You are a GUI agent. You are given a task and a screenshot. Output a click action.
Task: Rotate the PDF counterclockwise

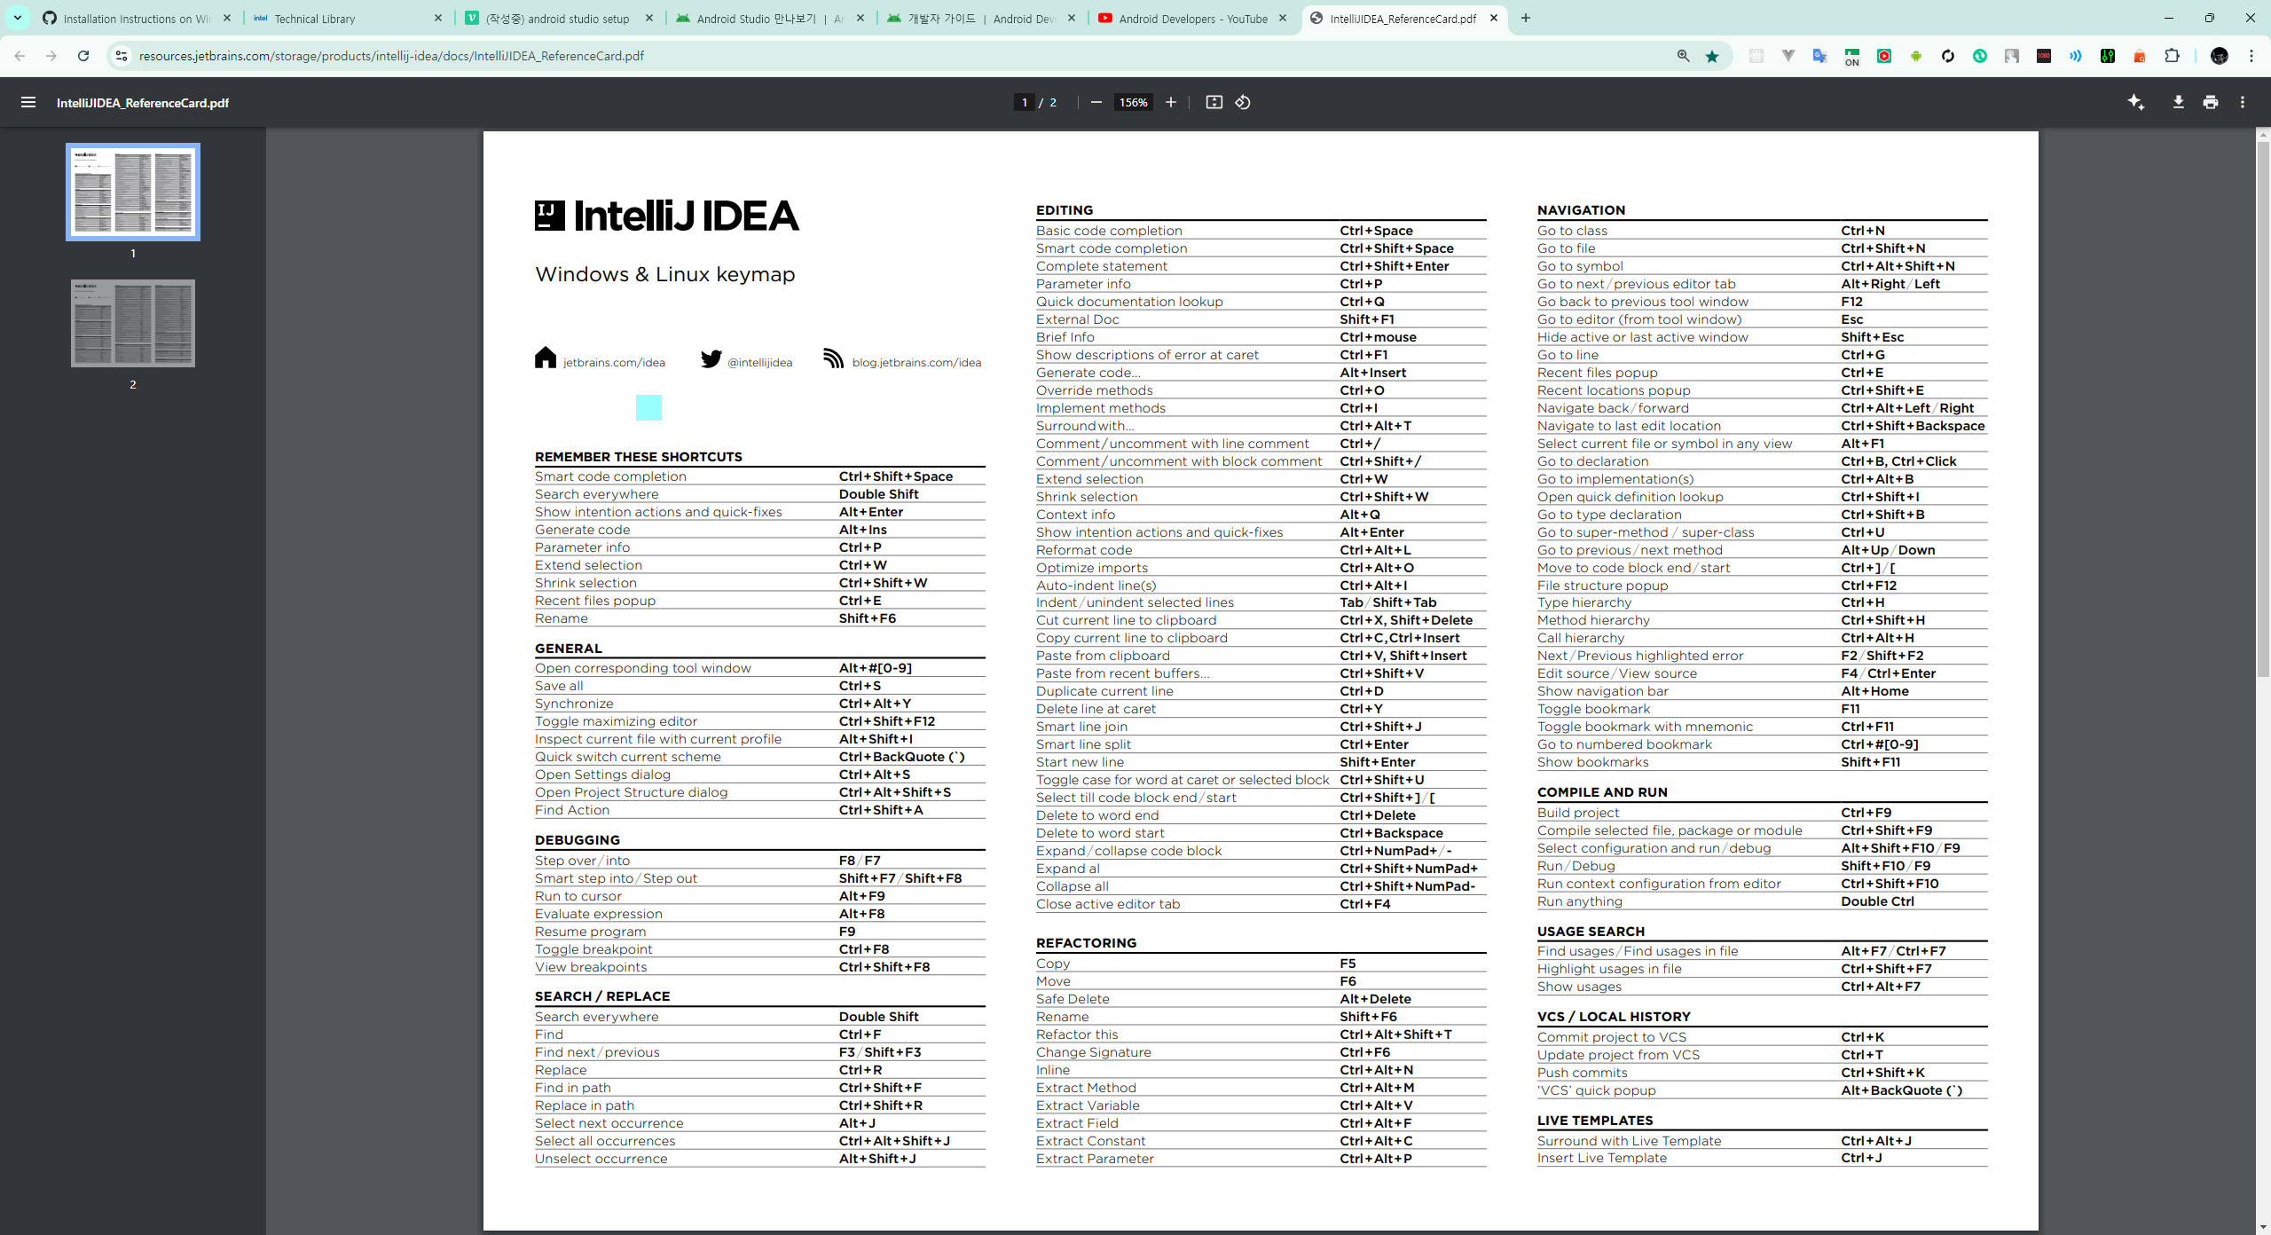click(1242, 102)
